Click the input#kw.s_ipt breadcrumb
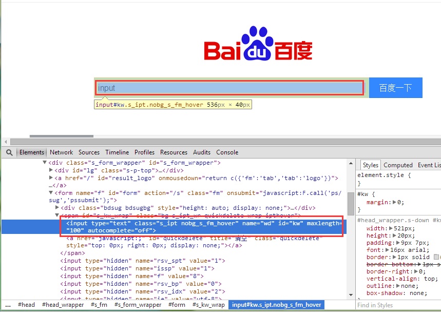The width and height of the screenshot is (441, 315). (x=277, y=305)
